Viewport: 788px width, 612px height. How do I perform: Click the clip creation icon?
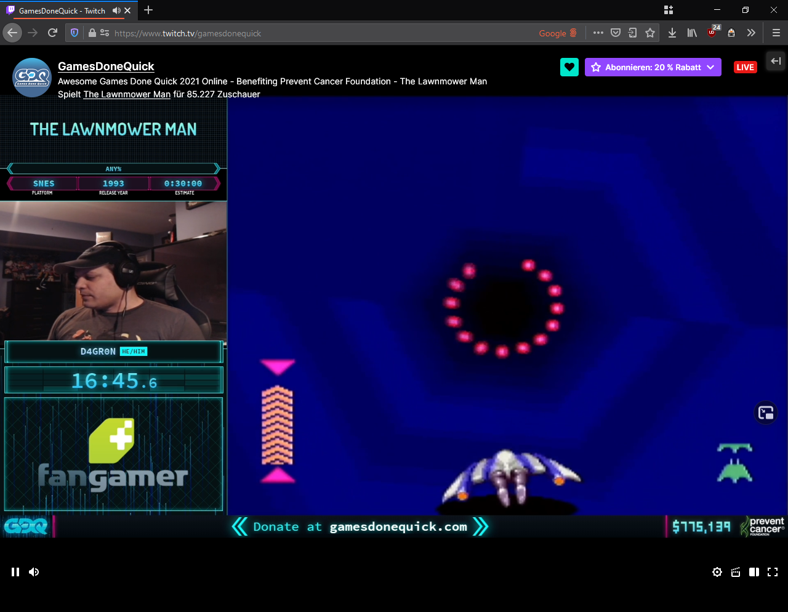coord(736,572)
